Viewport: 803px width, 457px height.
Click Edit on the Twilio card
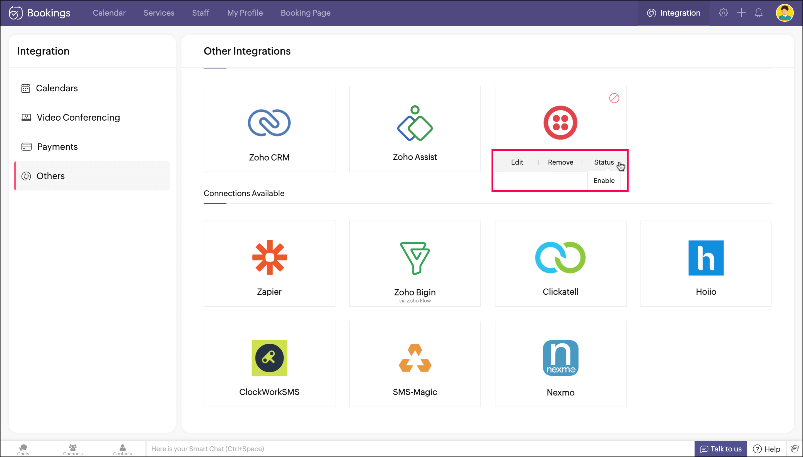point(517,162)
